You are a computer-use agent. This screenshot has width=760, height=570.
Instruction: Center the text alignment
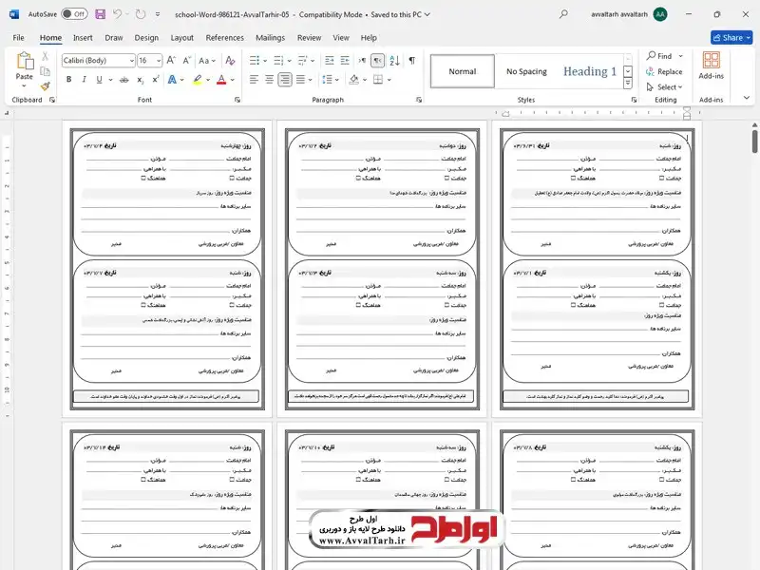[x=269, y=80]
